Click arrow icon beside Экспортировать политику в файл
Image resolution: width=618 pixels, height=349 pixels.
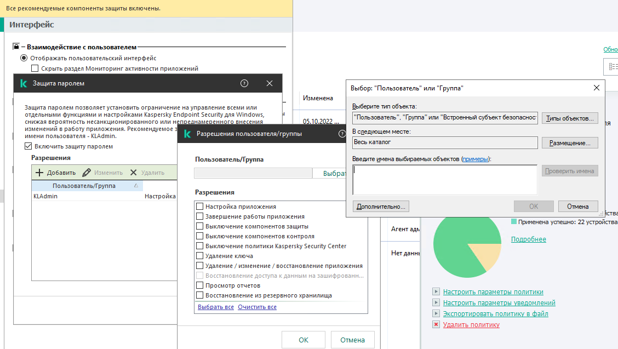436,314
